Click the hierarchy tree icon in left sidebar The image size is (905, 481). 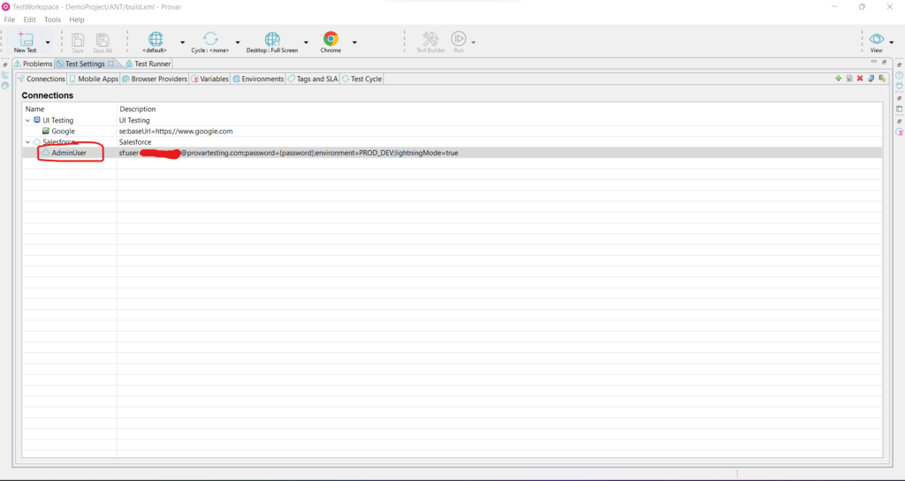pyautogui.click(x=5, y=76)
